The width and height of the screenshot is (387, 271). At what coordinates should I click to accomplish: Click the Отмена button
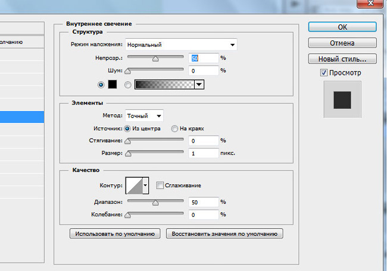(342, 43)
